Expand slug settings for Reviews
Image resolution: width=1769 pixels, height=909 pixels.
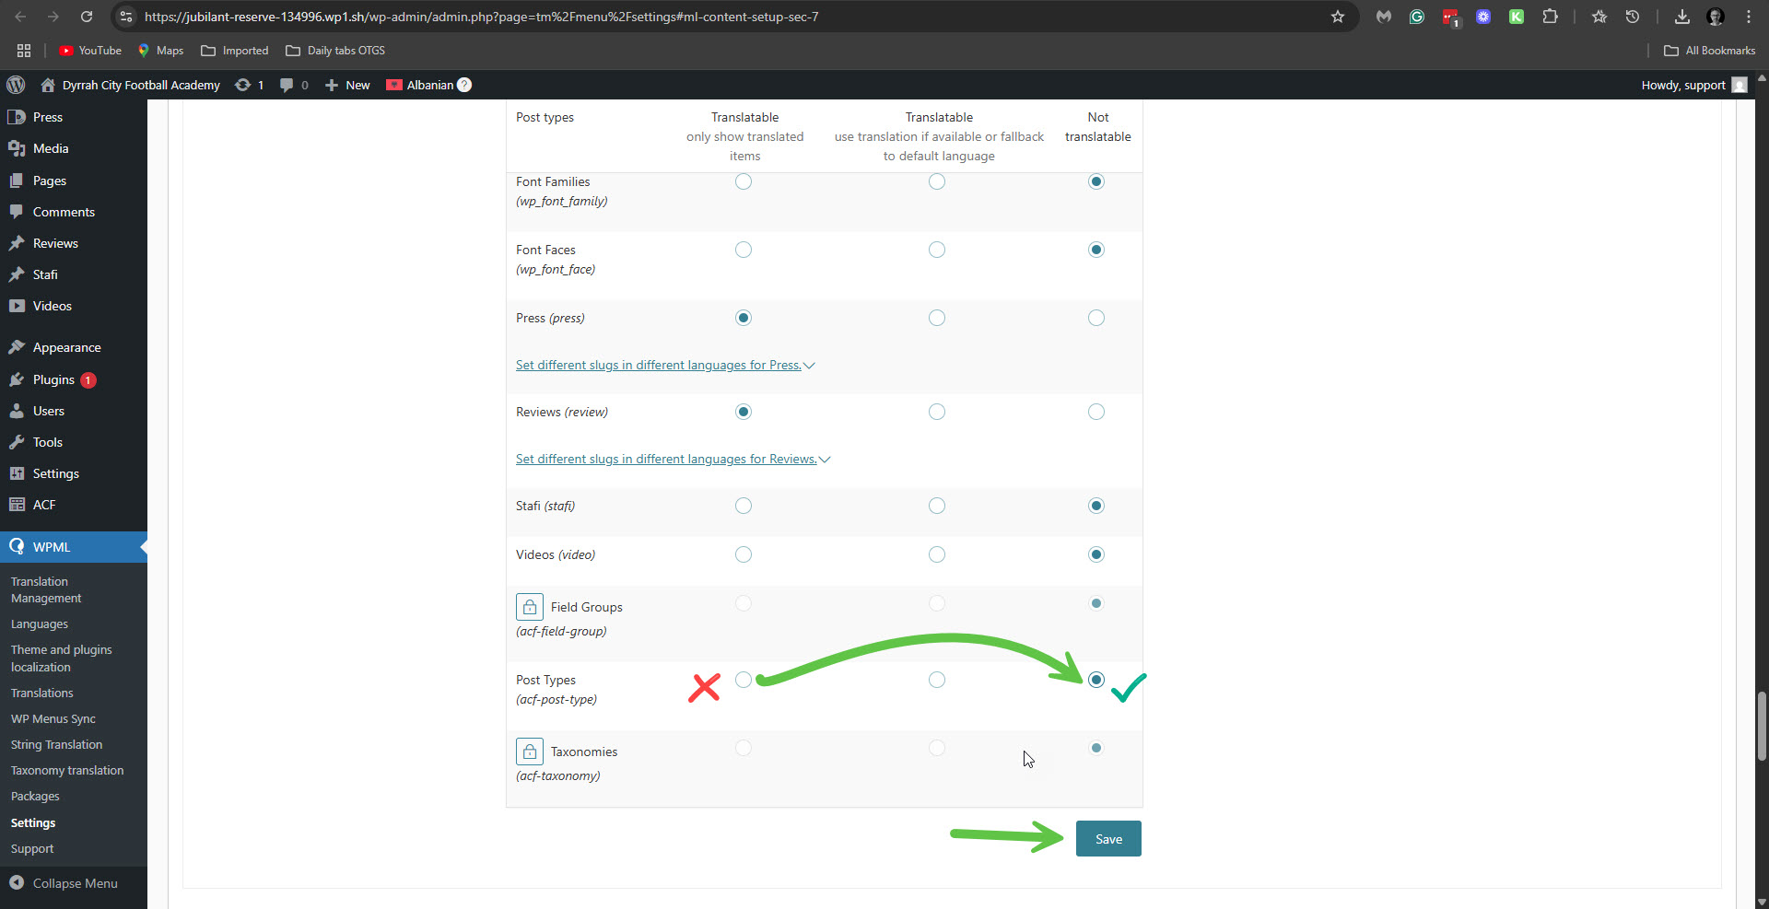(673, 459)
